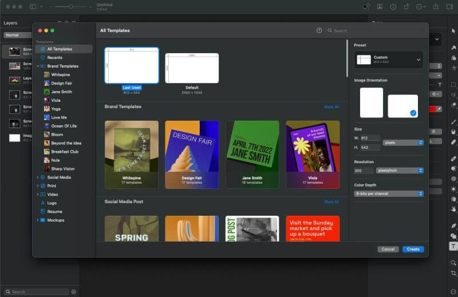Click the template Search field
This screenshot has width=458, height=297.
[376, 31]
